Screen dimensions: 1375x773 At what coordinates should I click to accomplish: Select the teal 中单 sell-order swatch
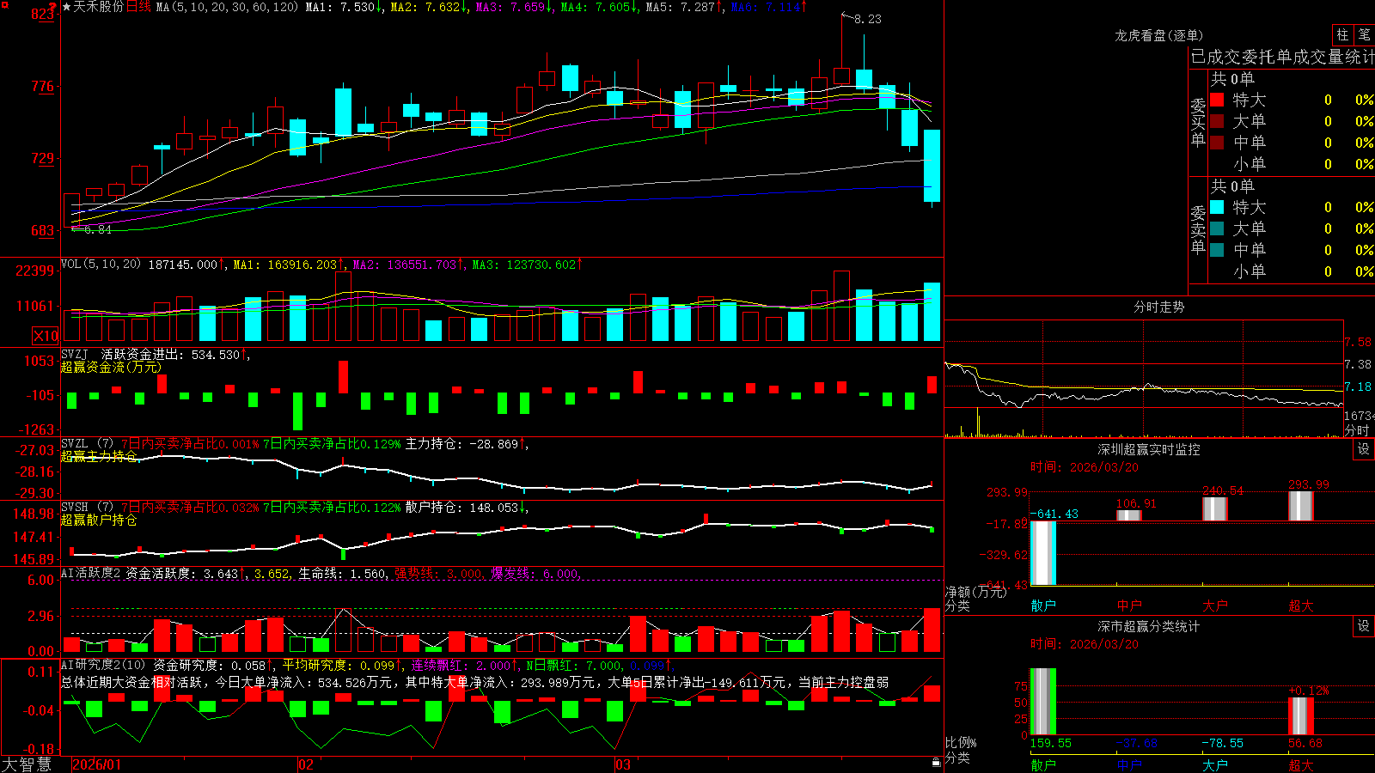click(x=1217, y=250)
